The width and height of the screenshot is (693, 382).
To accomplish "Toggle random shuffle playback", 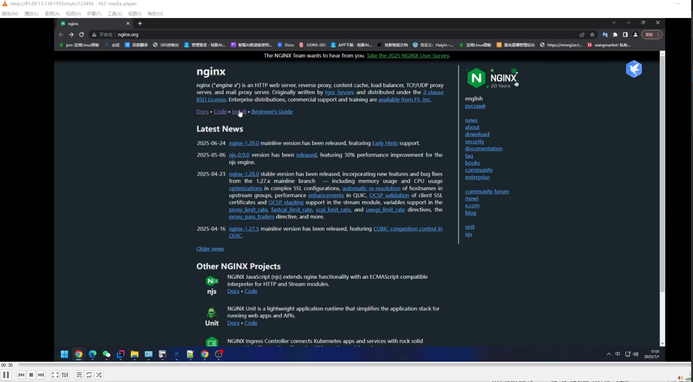I will click(x=99, y=375).
